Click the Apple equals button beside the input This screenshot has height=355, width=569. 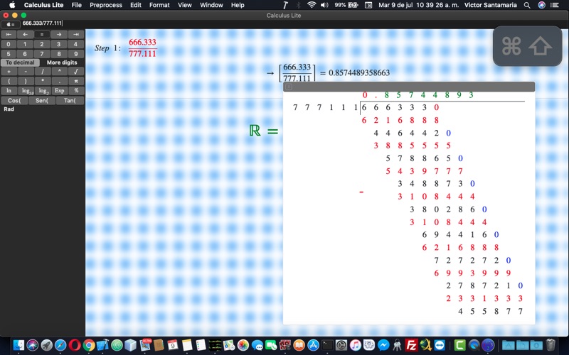(x=11, y=24)
